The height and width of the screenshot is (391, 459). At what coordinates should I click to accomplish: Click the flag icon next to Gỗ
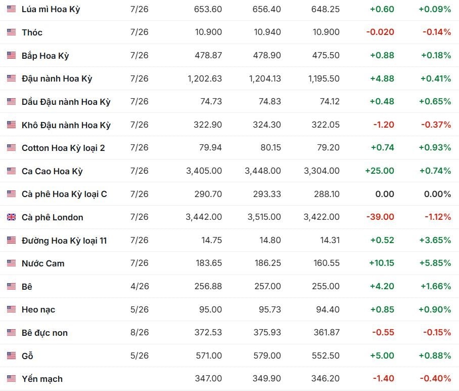[x=11, y=356]
